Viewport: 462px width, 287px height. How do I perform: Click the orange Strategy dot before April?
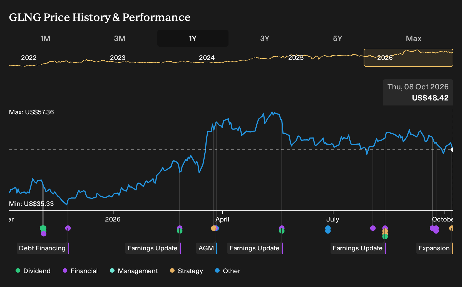coord(213,228)
